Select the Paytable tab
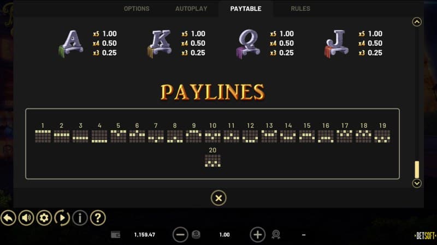The image size is (437, 245). point(245,9)
